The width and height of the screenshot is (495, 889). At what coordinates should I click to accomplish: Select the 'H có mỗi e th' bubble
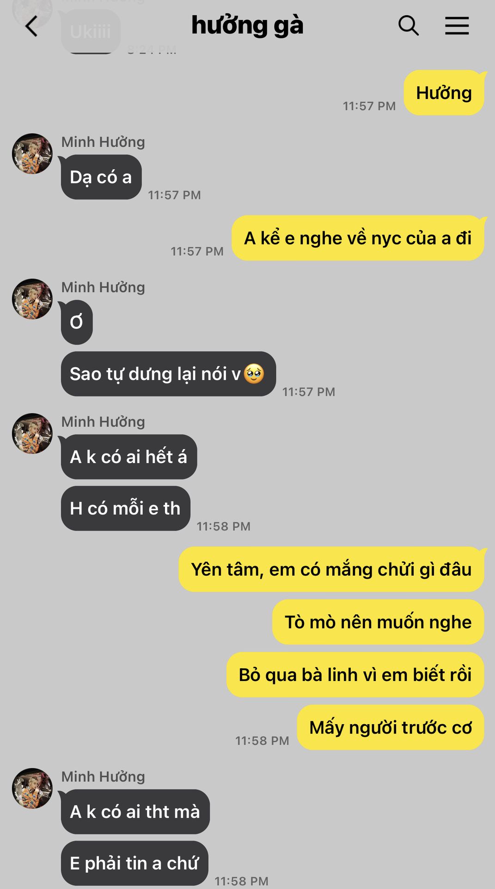[126, 508]
